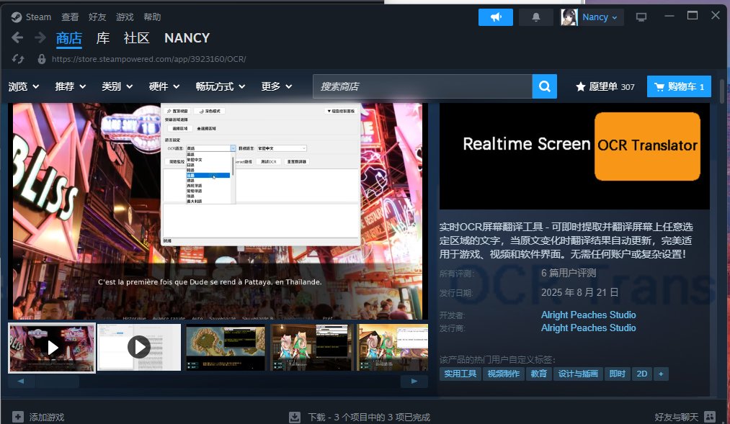The height and width of the screenshot is (424, 730).
Task: Open the 愿望单 wishlist
Action: (605, 86)
